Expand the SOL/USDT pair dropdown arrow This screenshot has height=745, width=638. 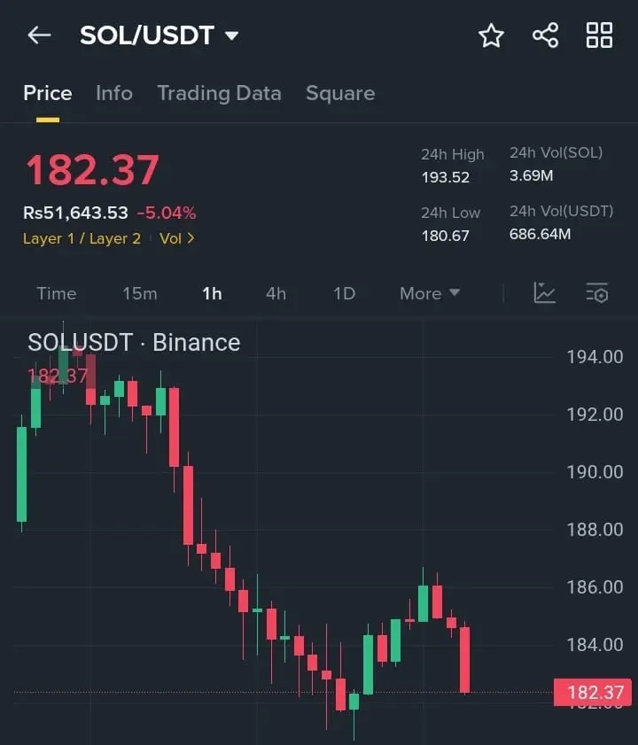[x=231, y=36]
